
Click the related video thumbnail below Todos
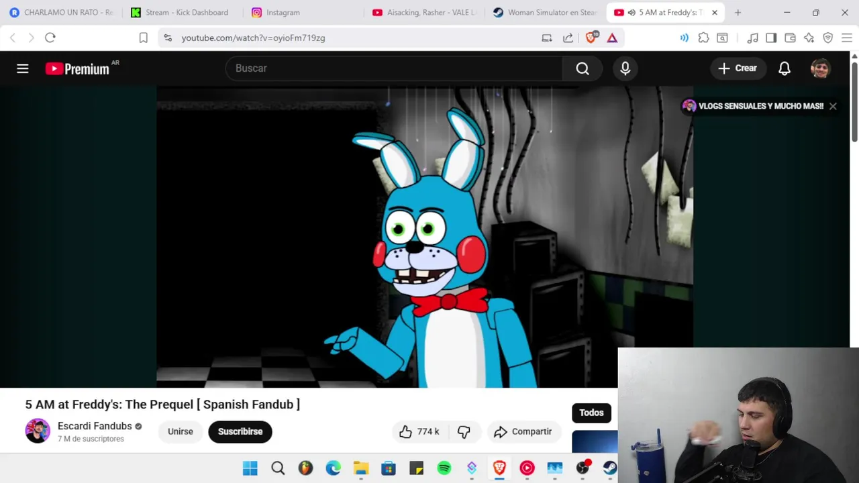point(595,441)
